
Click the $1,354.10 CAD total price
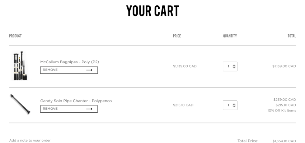284,141
